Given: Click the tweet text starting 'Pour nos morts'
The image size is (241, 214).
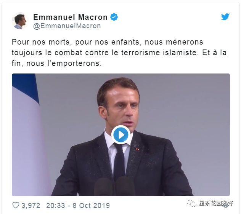Looking at the screenshot, I should coord(119,53).
